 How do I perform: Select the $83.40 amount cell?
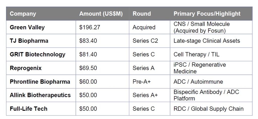tap(88, 41)
